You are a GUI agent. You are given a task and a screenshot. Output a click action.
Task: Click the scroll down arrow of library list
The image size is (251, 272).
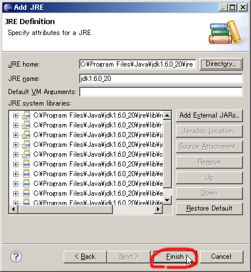pos(167,200)
